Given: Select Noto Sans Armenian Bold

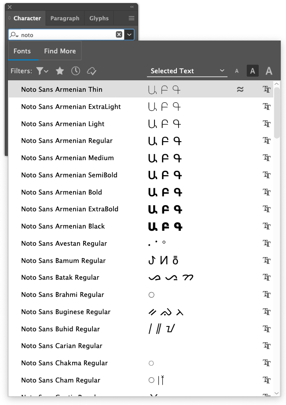Looking at the screenshot, I should tap(140, 192).
